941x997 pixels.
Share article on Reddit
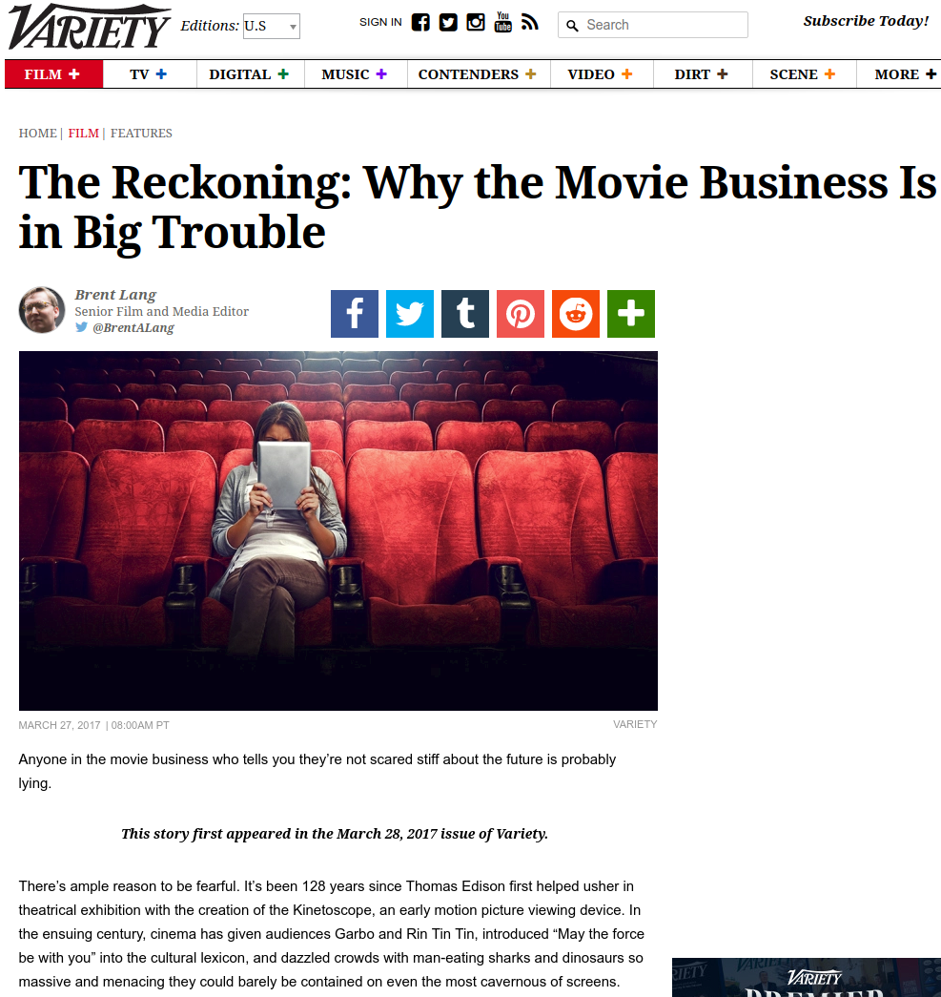click(576, 314)
